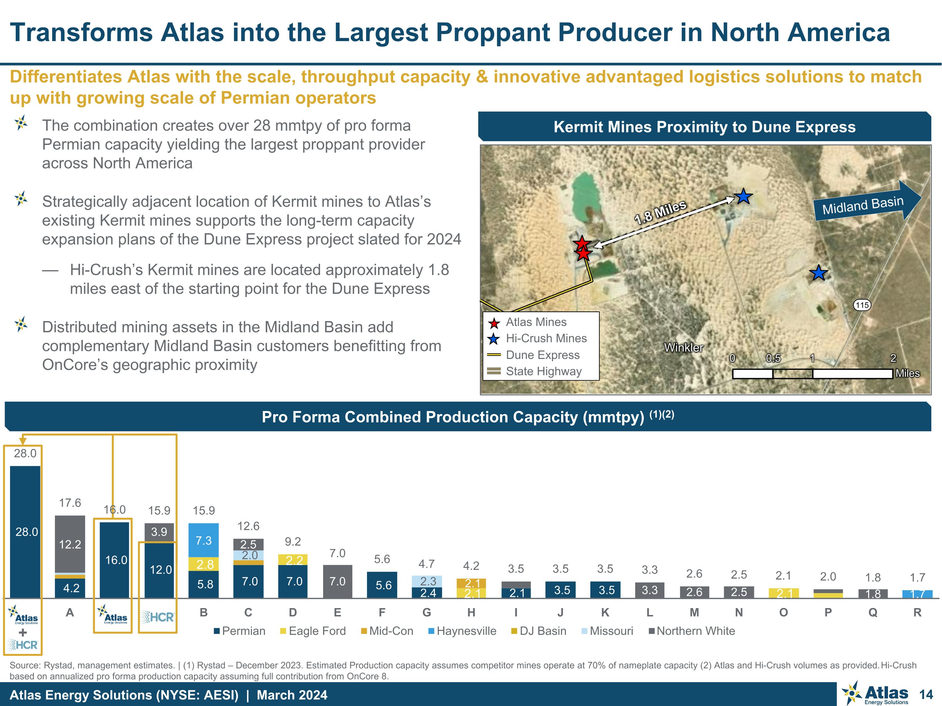Pick the Northern White legend color square
The image size is (942, 706).
coord(652,631)
